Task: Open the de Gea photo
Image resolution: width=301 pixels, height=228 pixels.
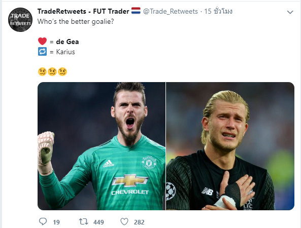Action: 102,146
